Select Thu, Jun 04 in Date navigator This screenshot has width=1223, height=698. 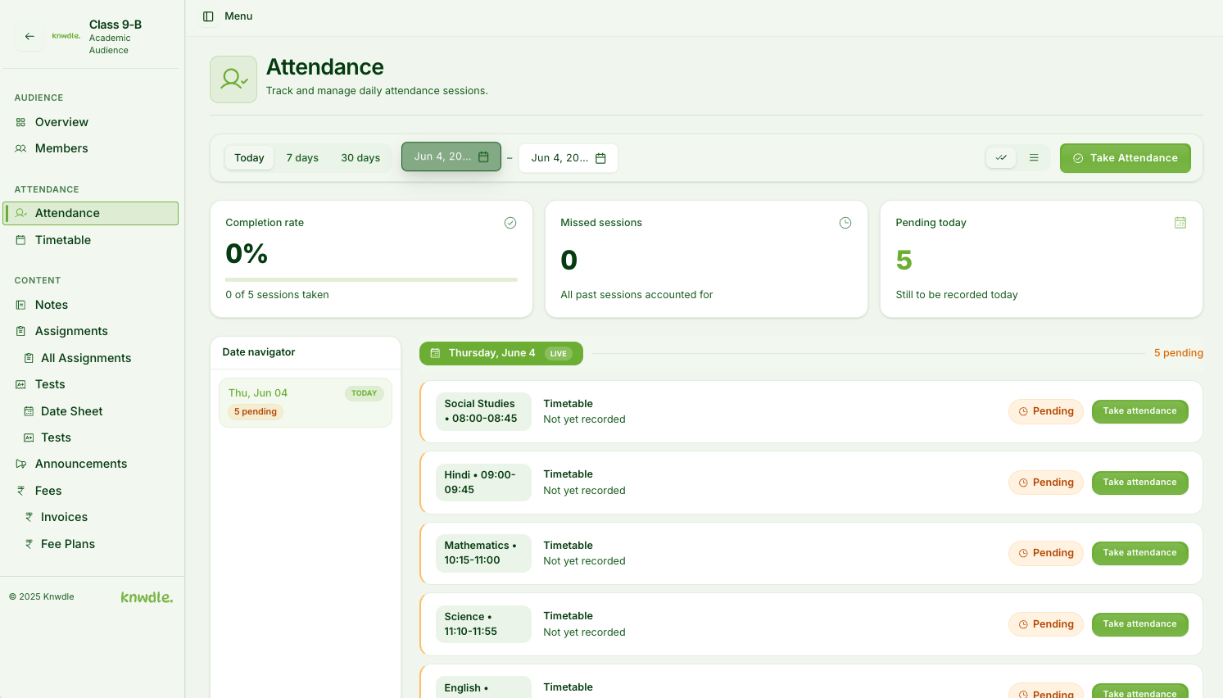pos(306,402)
